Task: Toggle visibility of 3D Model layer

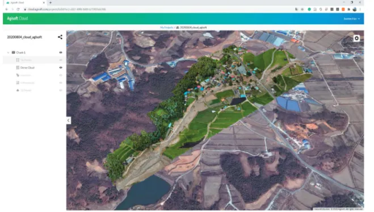Action: (61, 90)
